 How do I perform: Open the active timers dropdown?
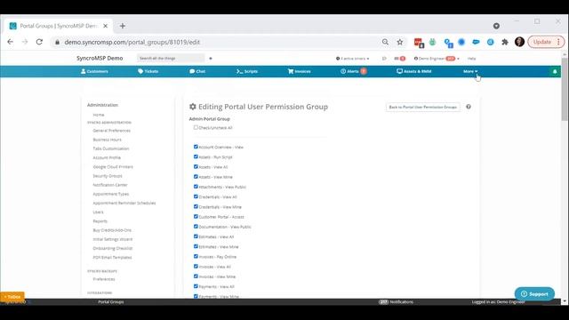(x=353, y=59)
